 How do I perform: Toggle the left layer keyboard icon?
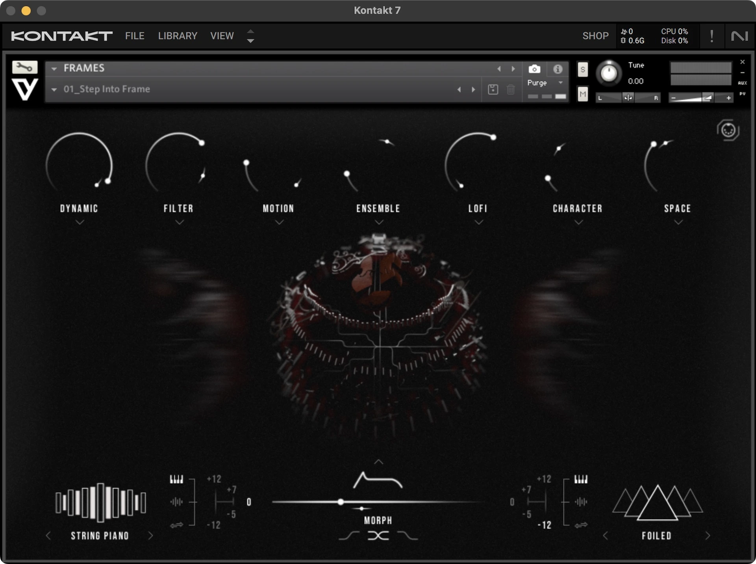point(176,479)
